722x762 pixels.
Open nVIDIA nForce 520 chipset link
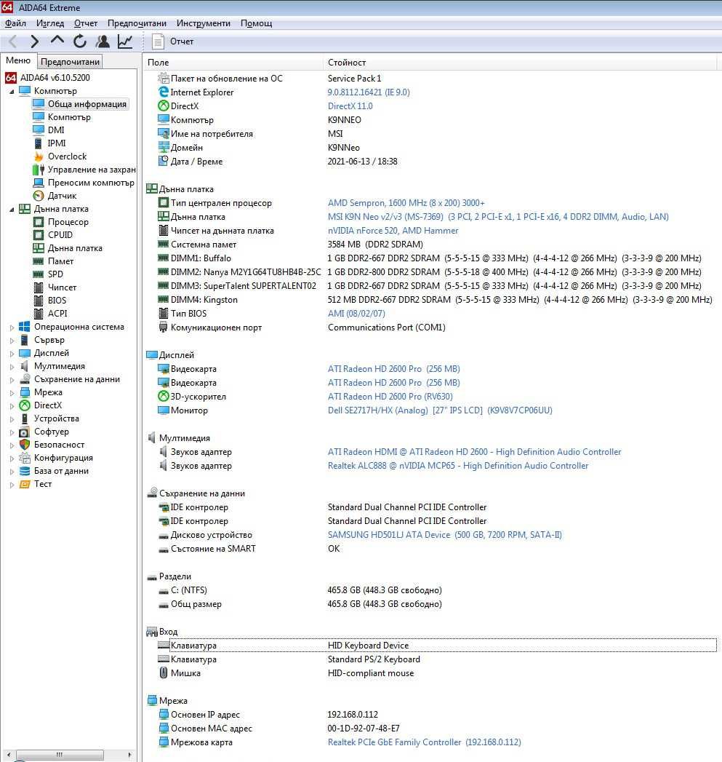tap(393, 231)
